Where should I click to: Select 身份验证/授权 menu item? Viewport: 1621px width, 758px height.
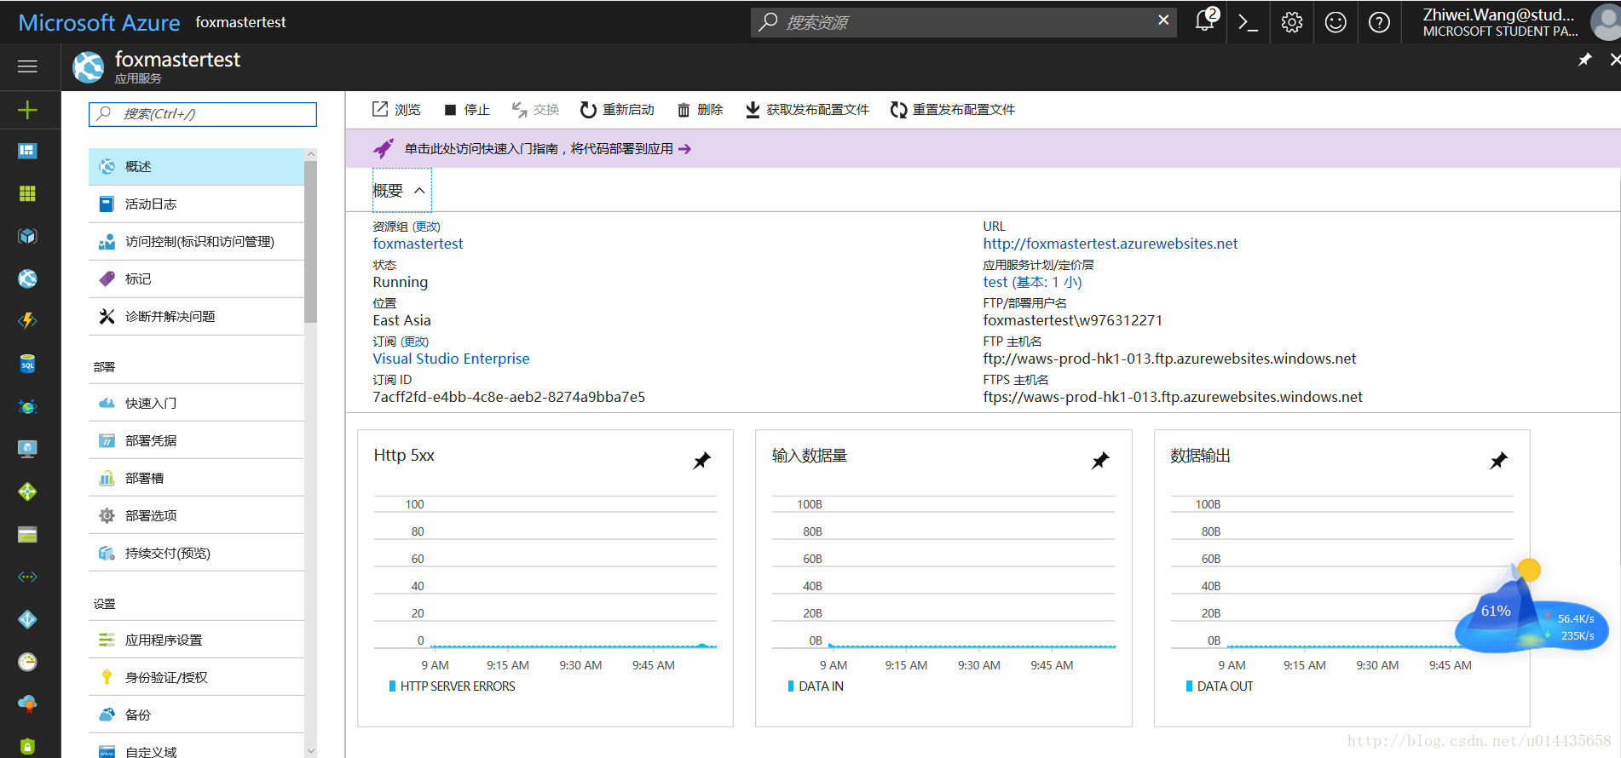196,677
